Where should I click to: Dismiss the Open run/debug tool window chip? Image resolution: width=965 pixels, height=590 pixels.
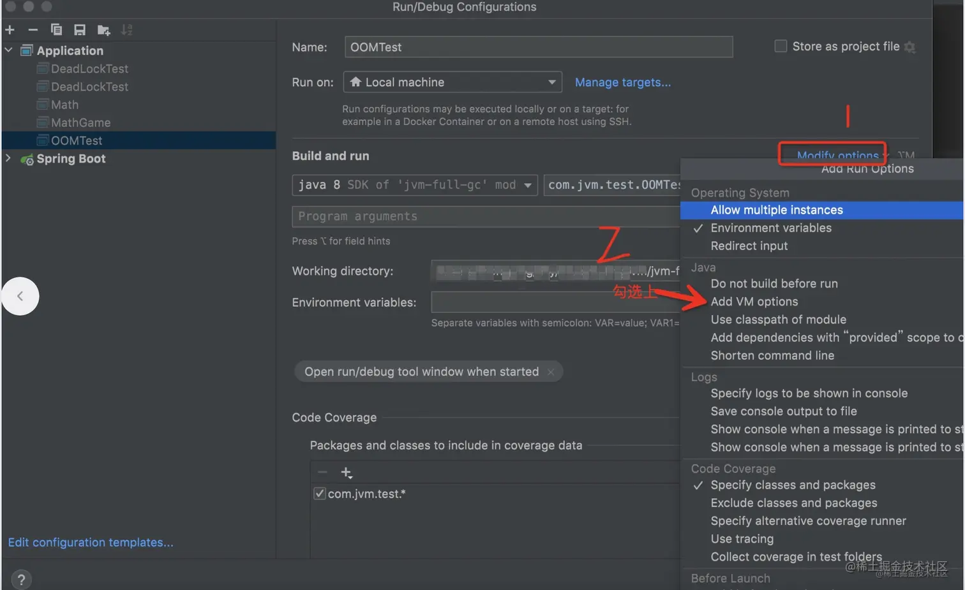click(x=551, y=372)
